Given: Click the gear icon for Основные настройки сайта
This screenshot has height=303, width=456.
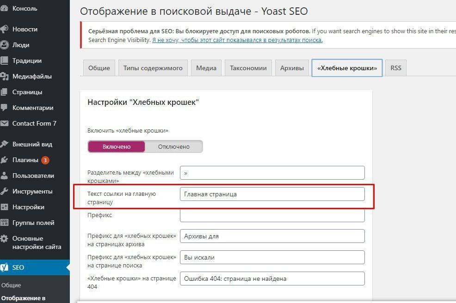Looking at the screenshot, I should point(4,239).
